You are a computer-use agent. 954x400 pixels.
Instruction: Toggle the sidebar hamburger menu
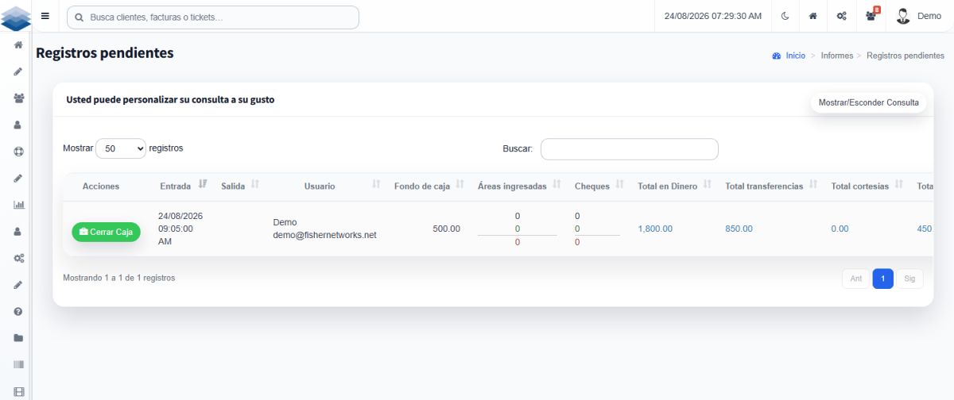point(45,16)
